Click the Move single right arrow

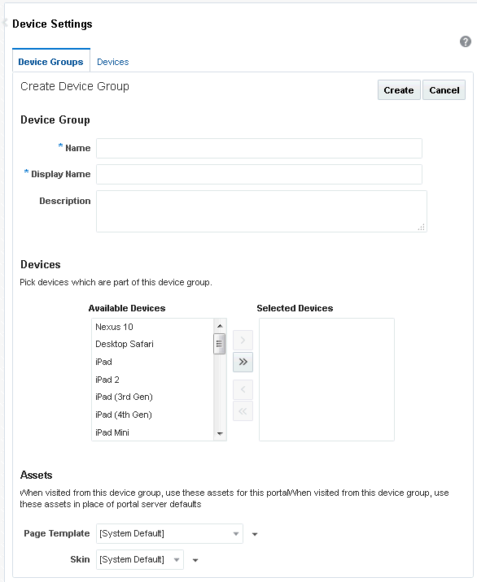click(x=243, y=340)
